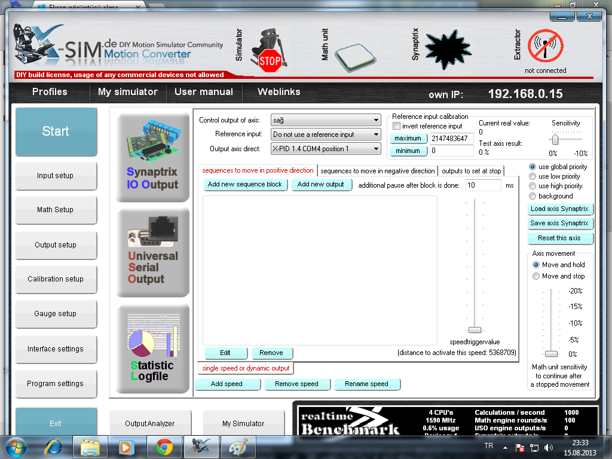Open Google Chrome from the taskbar

click(x=164, y=446)
